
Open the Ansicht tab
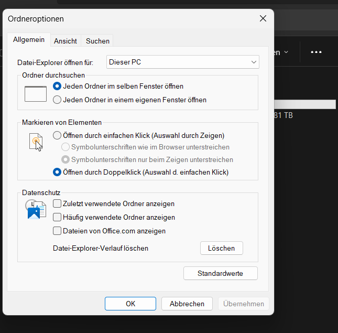[66, 41]
